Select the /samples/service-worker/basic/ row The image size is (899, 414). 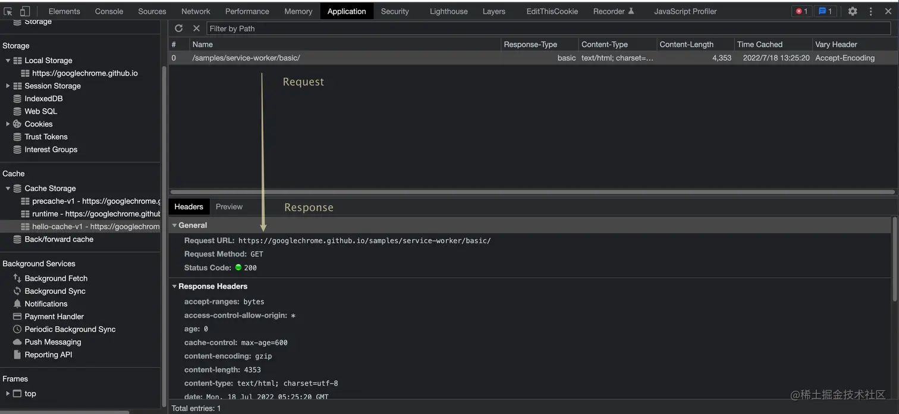click(533, 58)
